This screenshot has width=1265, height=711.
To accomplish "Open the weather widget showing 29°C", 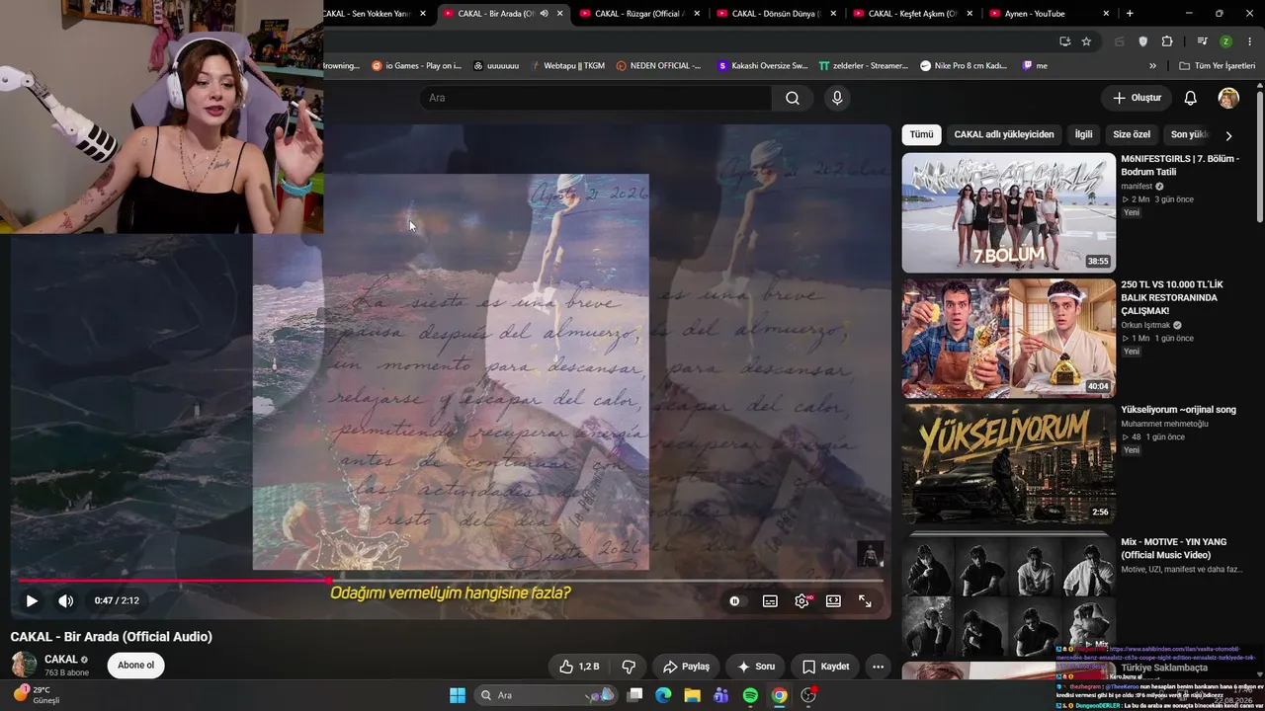I will (36, 695).
